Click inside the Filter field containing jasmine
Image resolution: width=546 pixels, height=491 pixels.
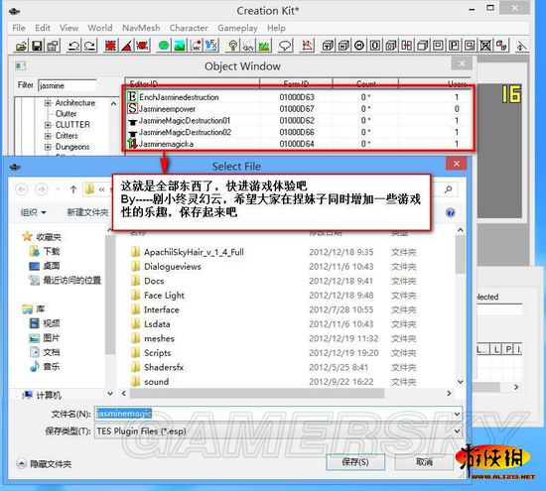67,85
